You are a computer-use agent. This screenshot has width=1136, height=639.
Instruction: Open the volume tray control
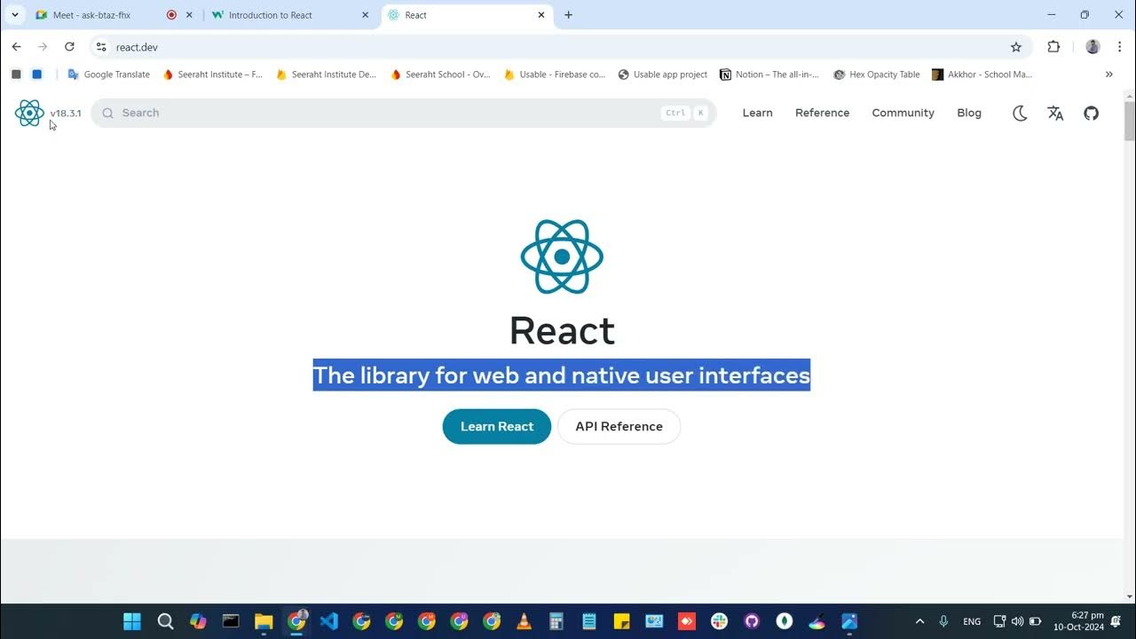[x=1017, y=621]
